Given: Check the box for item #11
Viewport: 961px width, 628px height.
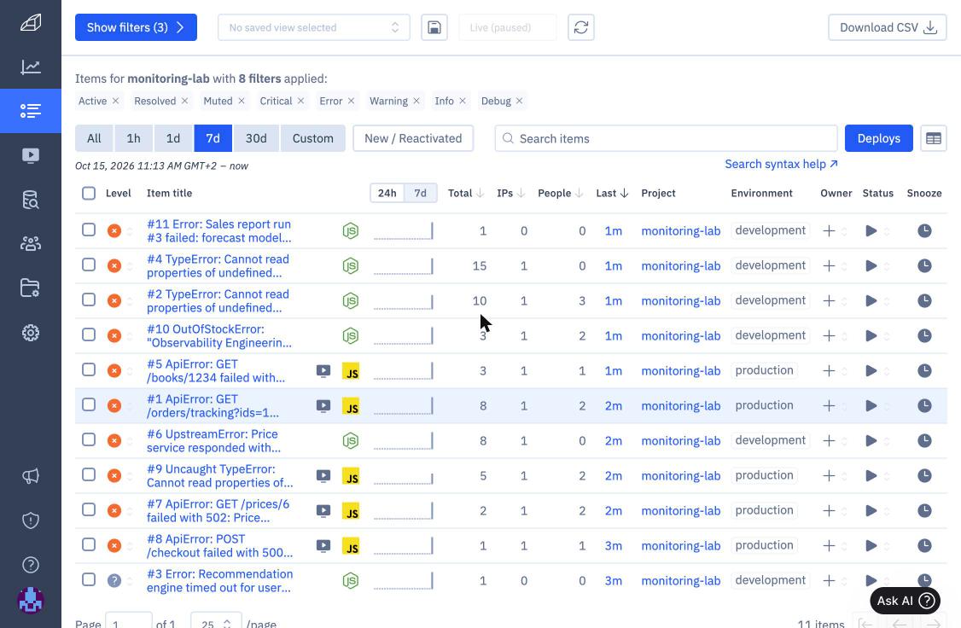Looking at the screenshot, I should click(x=89, y=230).
